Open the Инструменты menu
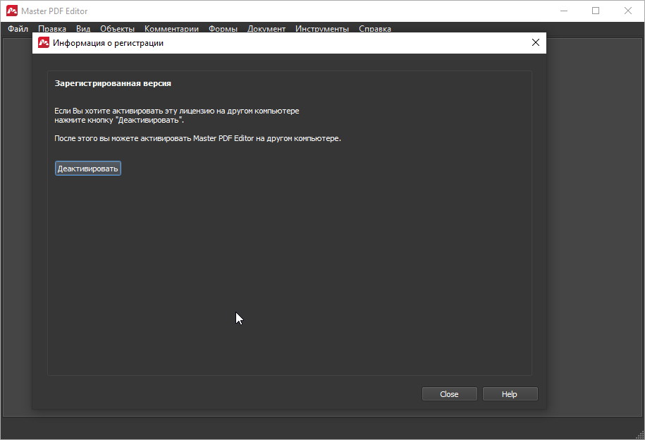This screenshot has height=440, width=645. [322, 29]
